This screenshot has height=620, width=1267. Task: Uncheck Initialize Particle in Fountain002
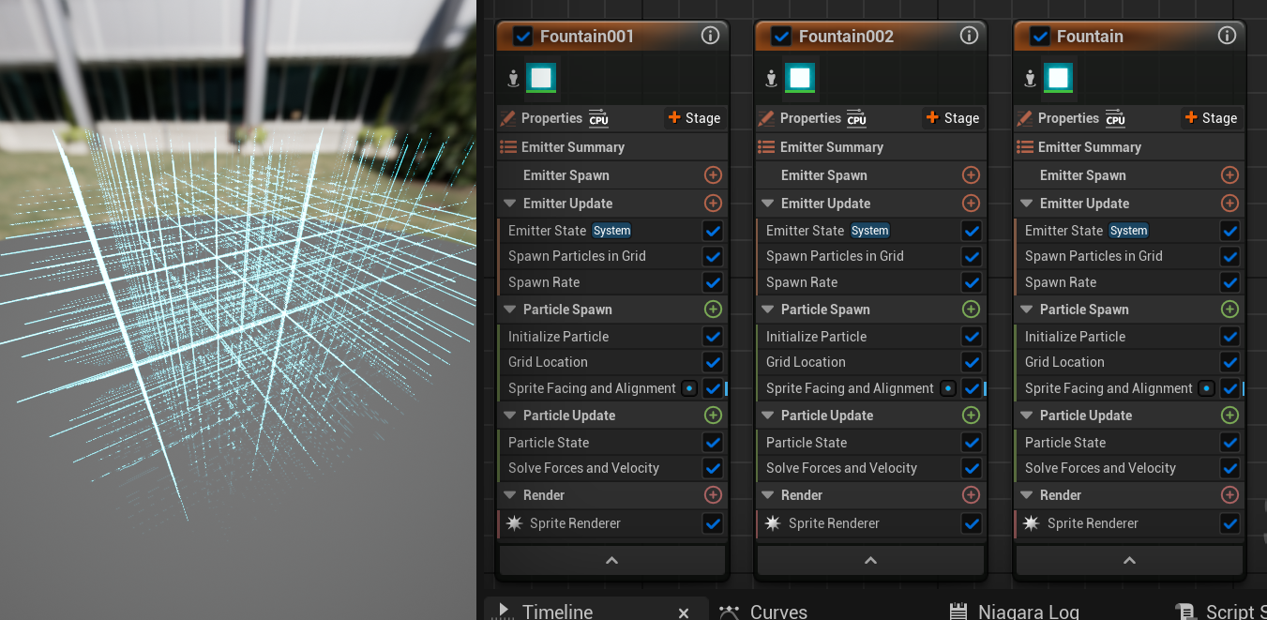click(x=971, y=337)
